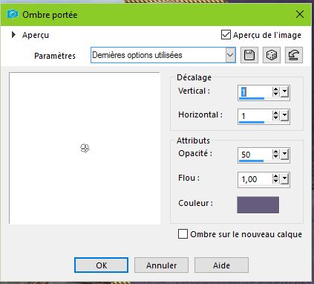Decrease the Flou value with down arrow
The height and width of the screenshot is (284, 314).
pyautogui.click(x=275, y=181)
